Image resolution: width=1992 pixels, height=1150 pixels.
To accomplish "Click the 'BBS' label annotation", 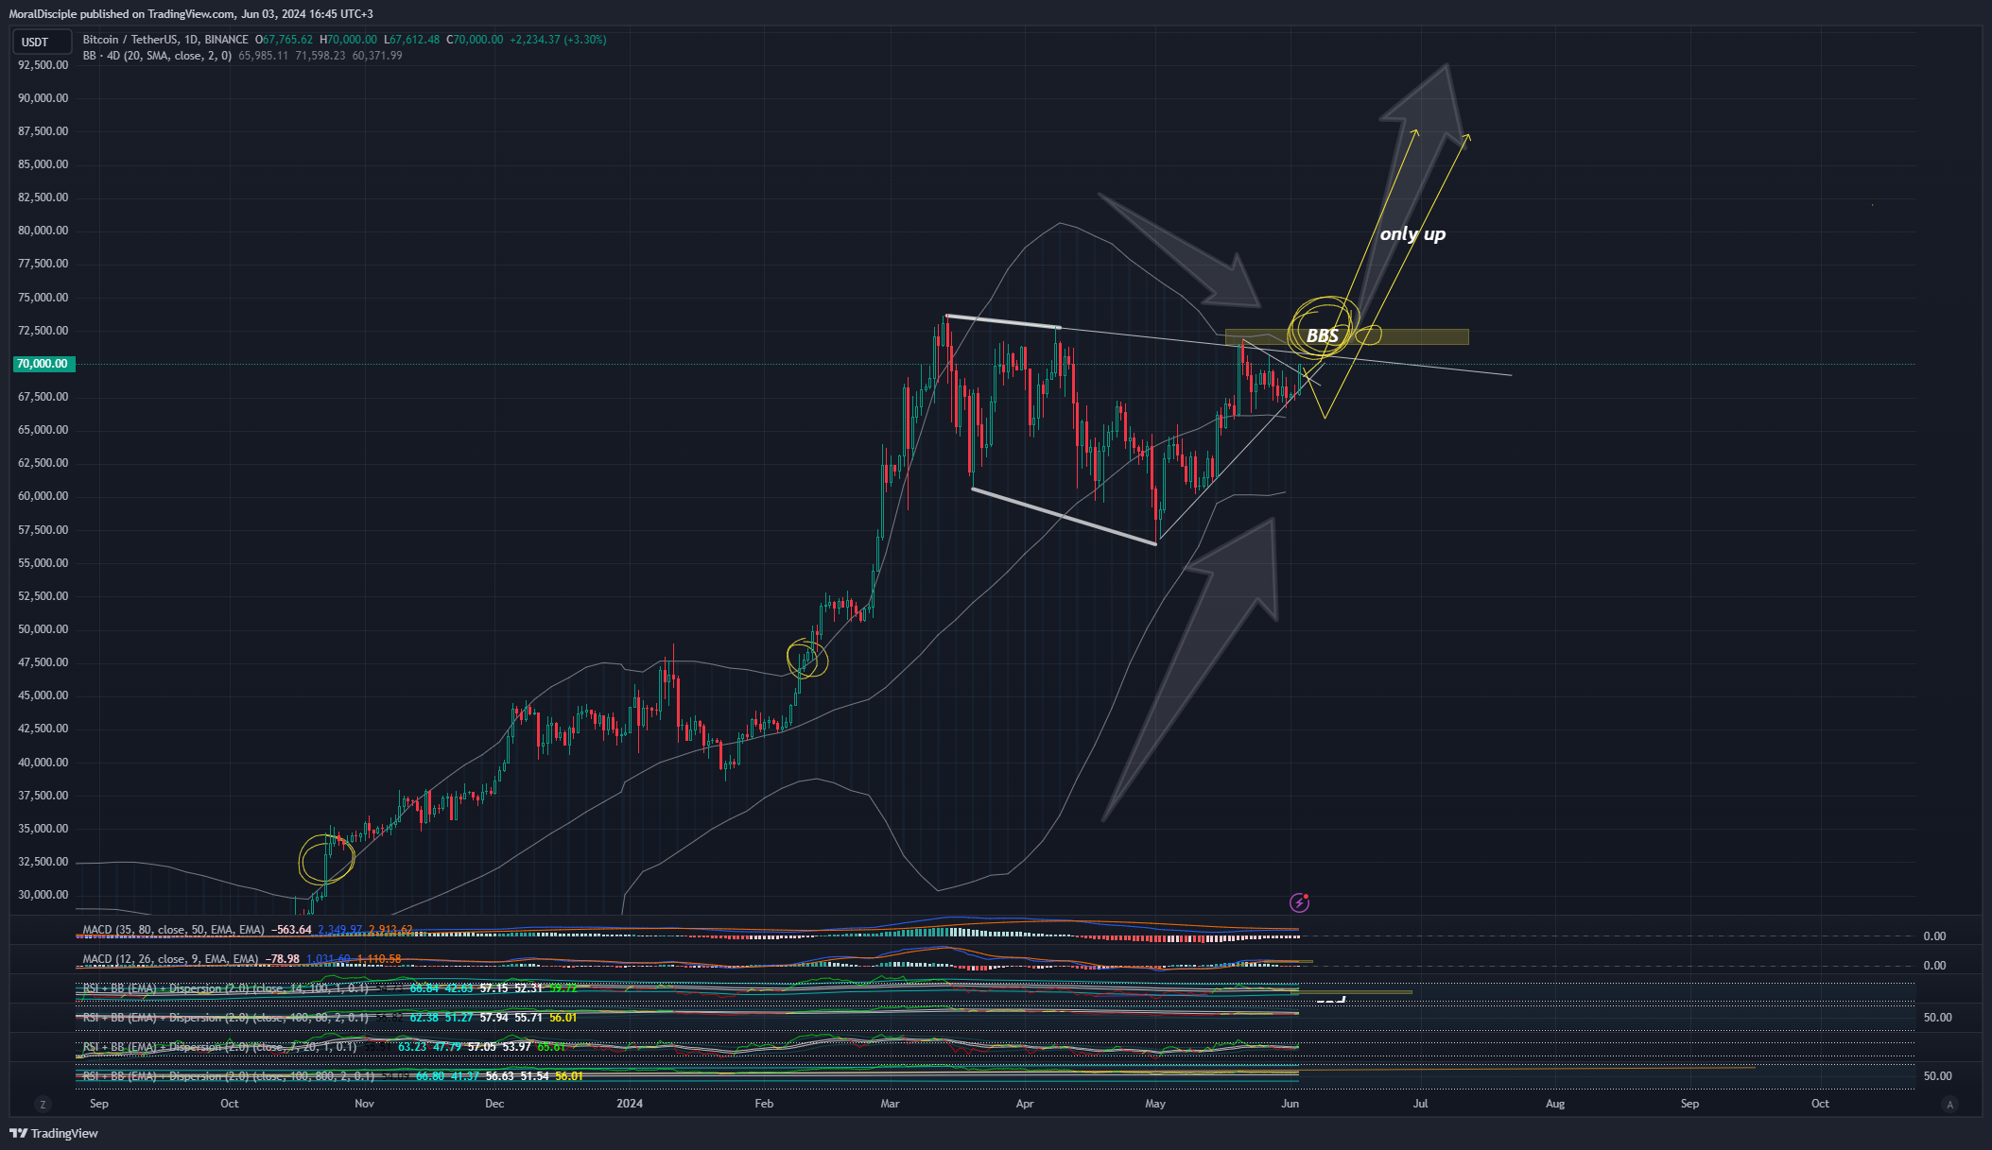I will pos(1322,335).
